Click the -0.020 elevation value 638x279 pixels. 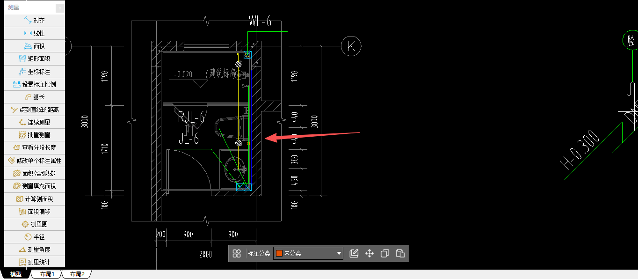pos(183,74)
